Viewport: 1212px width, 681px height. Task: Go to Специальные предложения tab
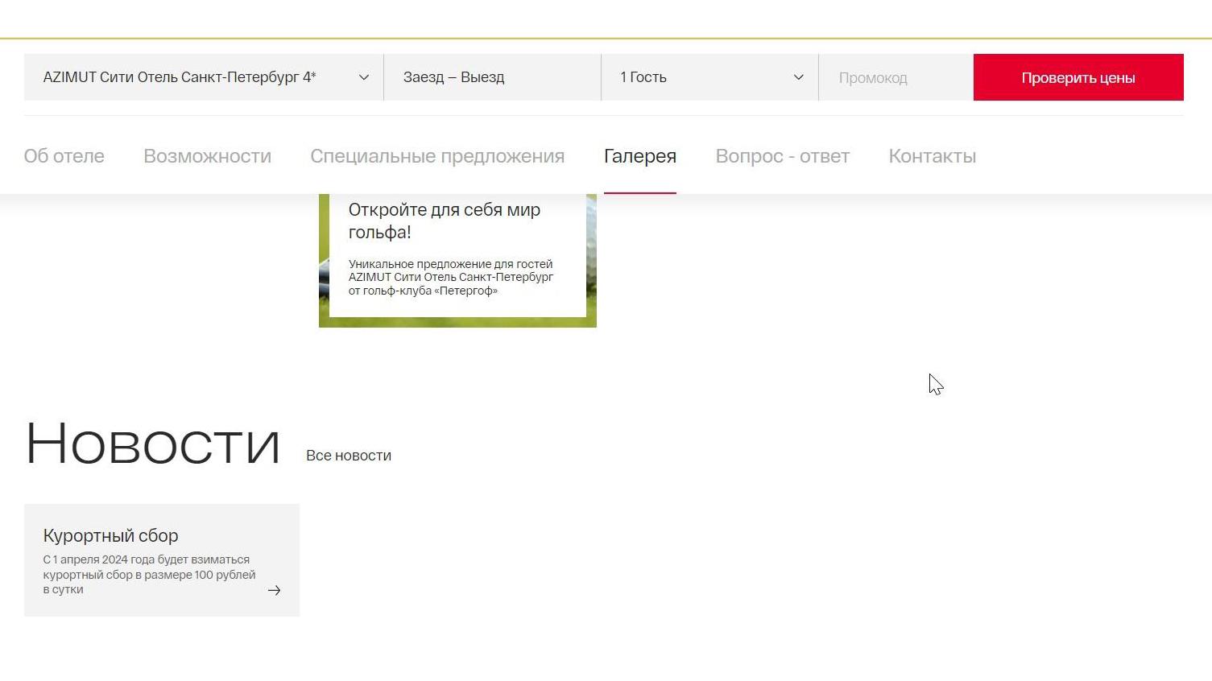437,156
